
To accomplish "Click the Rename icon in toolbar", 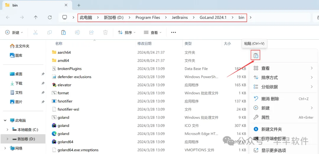I will [x=77, y=32].
